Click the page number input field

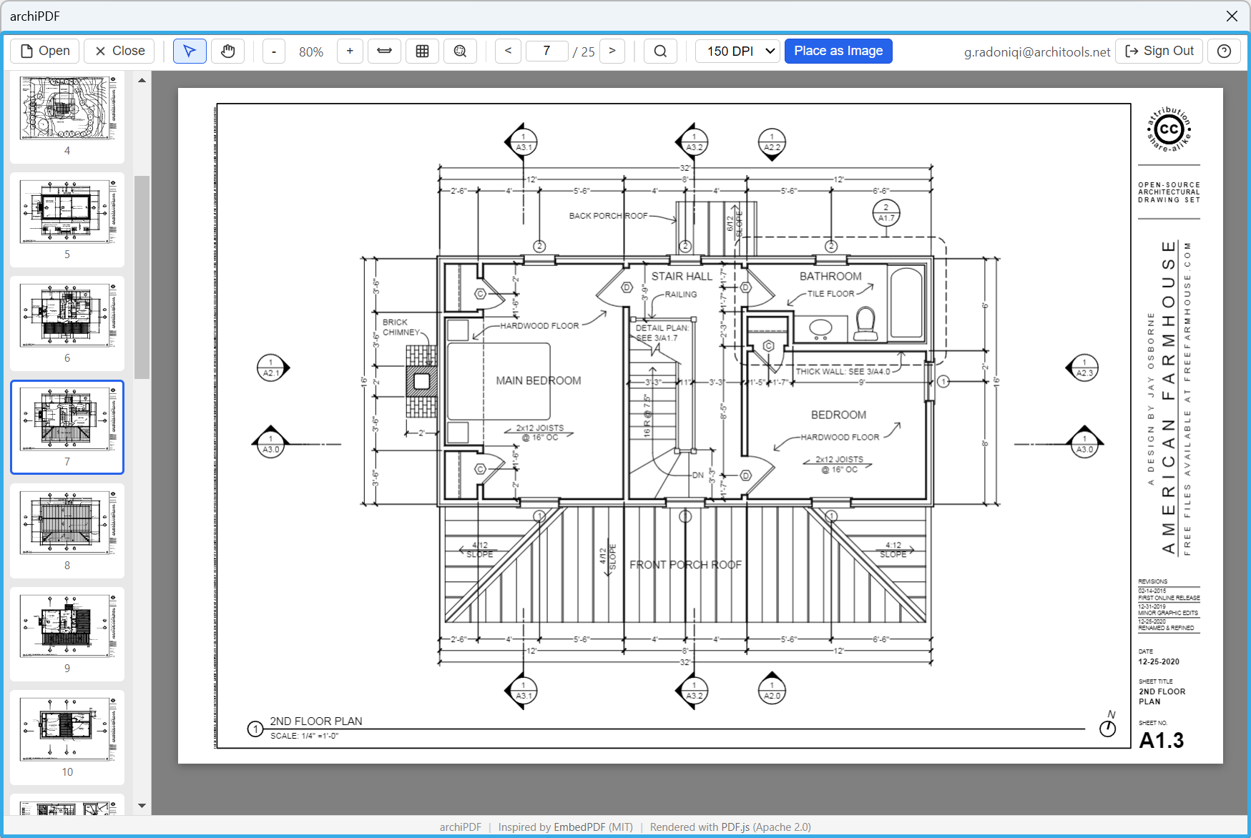546,51
